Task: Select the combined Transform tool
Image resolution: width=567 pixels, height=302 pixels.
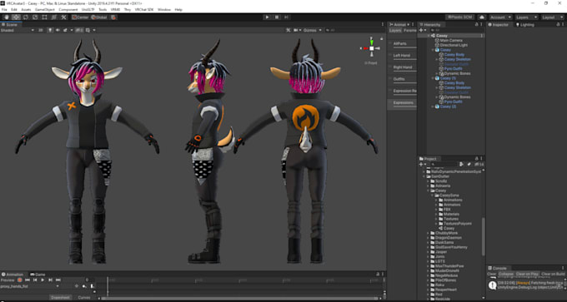Action: click(54, 17)
